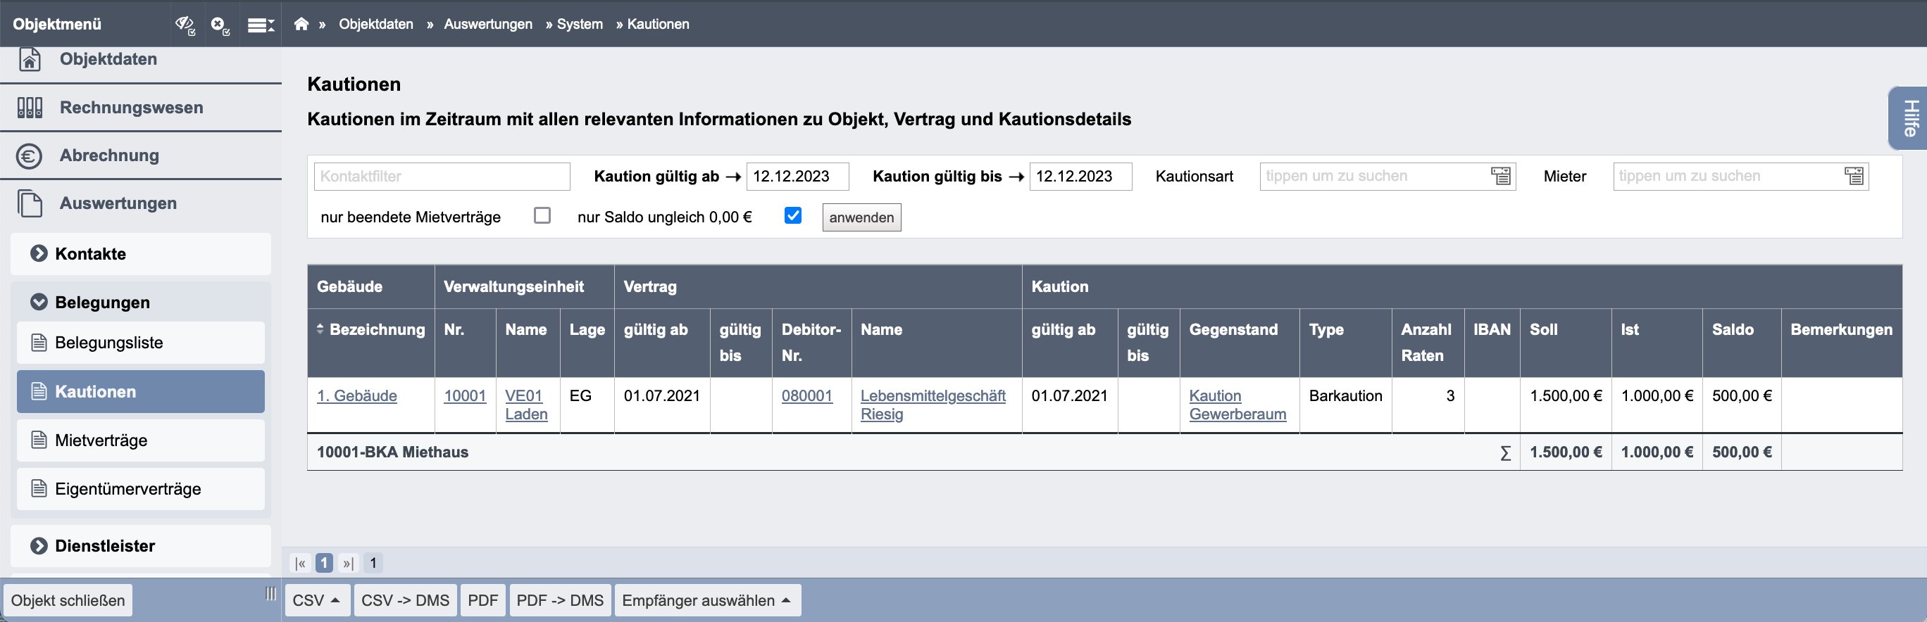Image resolution: width=1927 pixels, height=622 pixels.
Task: Click 'Objekt schließen' button
Action: (68, 601)
